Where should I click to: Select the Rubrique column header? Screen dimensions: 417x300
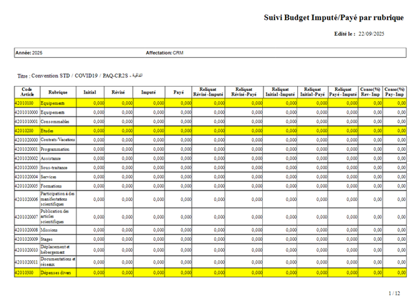click(x=58, y=92)
